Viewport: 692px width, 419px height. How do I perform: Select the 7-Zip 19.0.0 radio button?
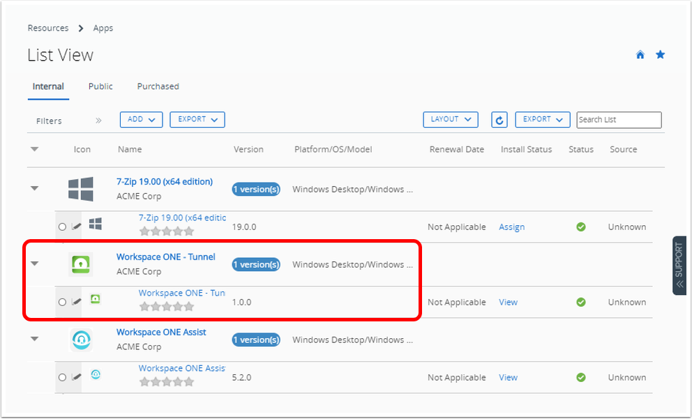coord(62,227)
